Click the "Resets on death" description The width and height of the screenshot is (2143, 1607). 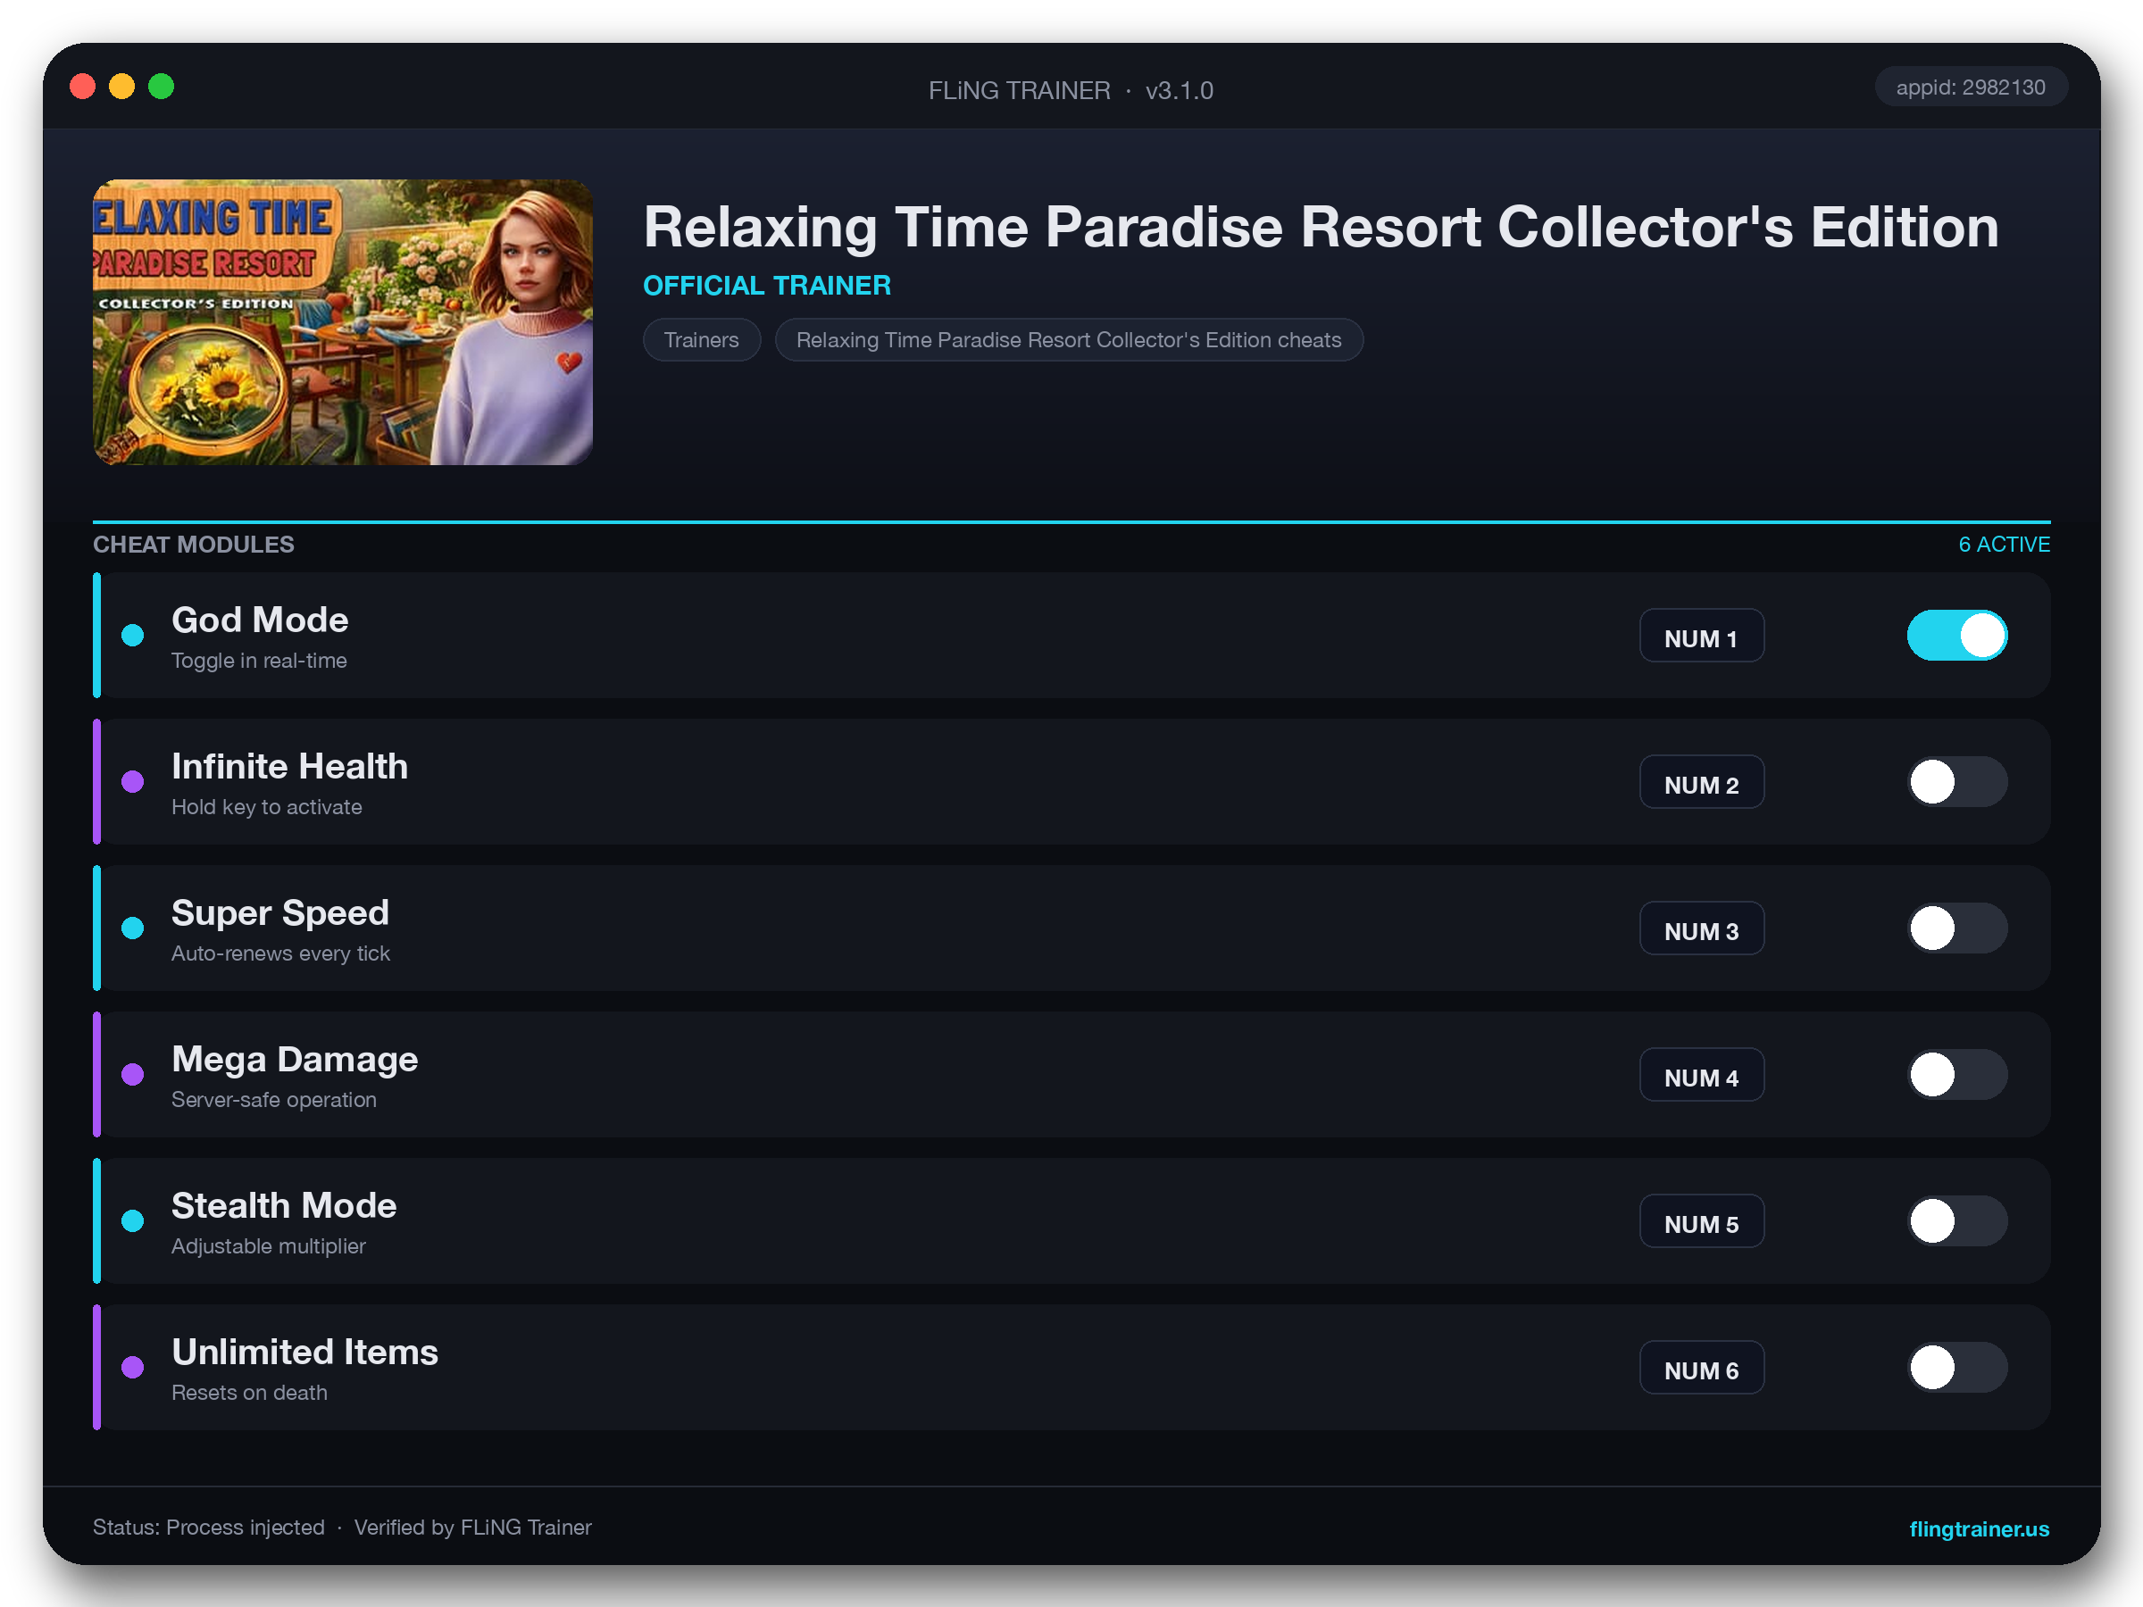point(249,1392)
